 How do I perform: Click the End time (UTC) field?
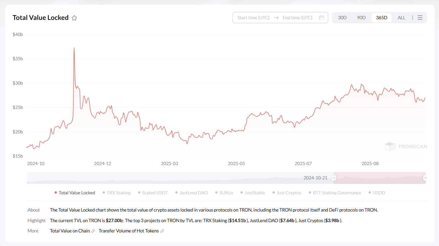click(297, 18)
